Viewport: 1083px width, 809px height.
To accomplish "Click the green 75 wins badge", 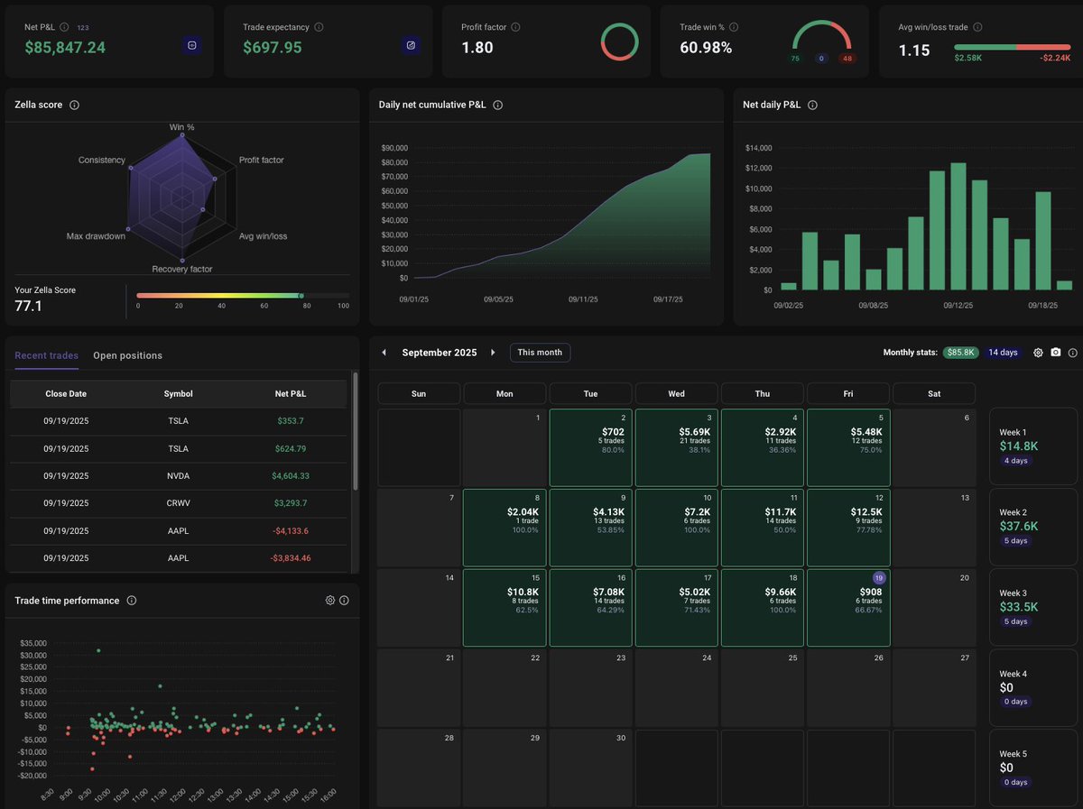I will pos(795,59).
